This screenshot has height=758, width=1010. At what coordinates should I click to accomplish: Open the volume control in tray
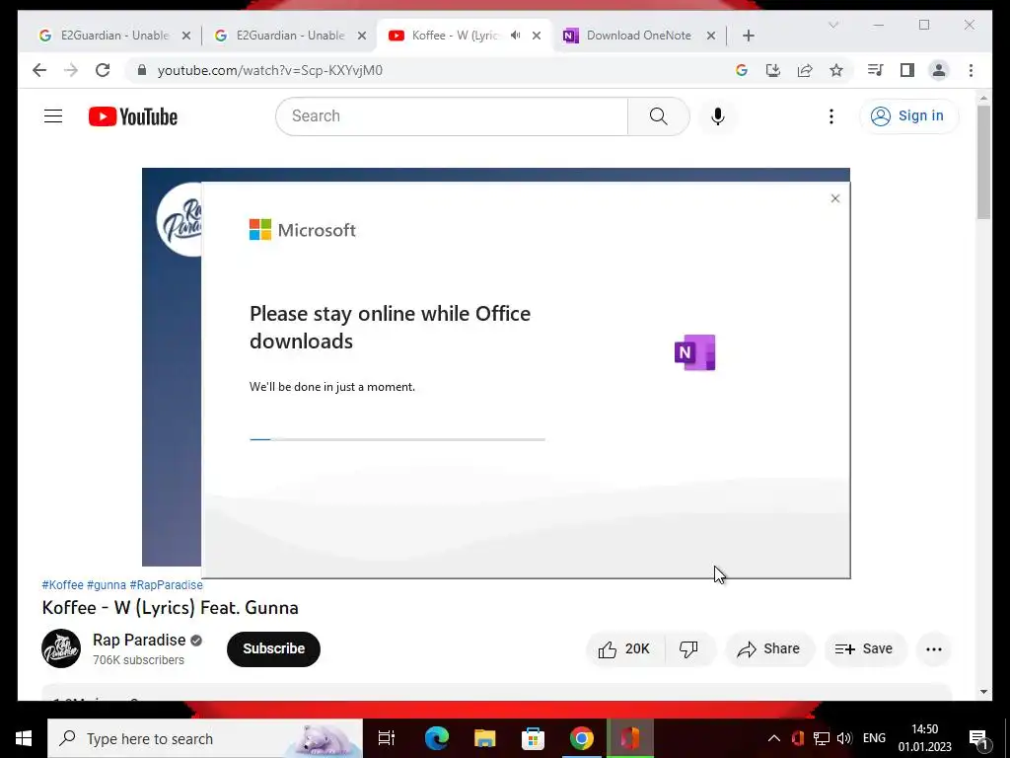[844, 738]
